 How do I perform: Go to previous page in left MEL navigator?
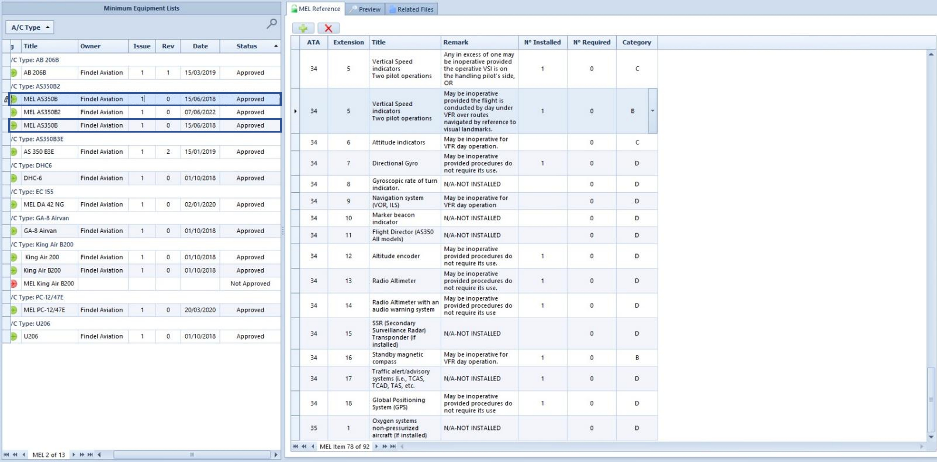tap(15, 454)
